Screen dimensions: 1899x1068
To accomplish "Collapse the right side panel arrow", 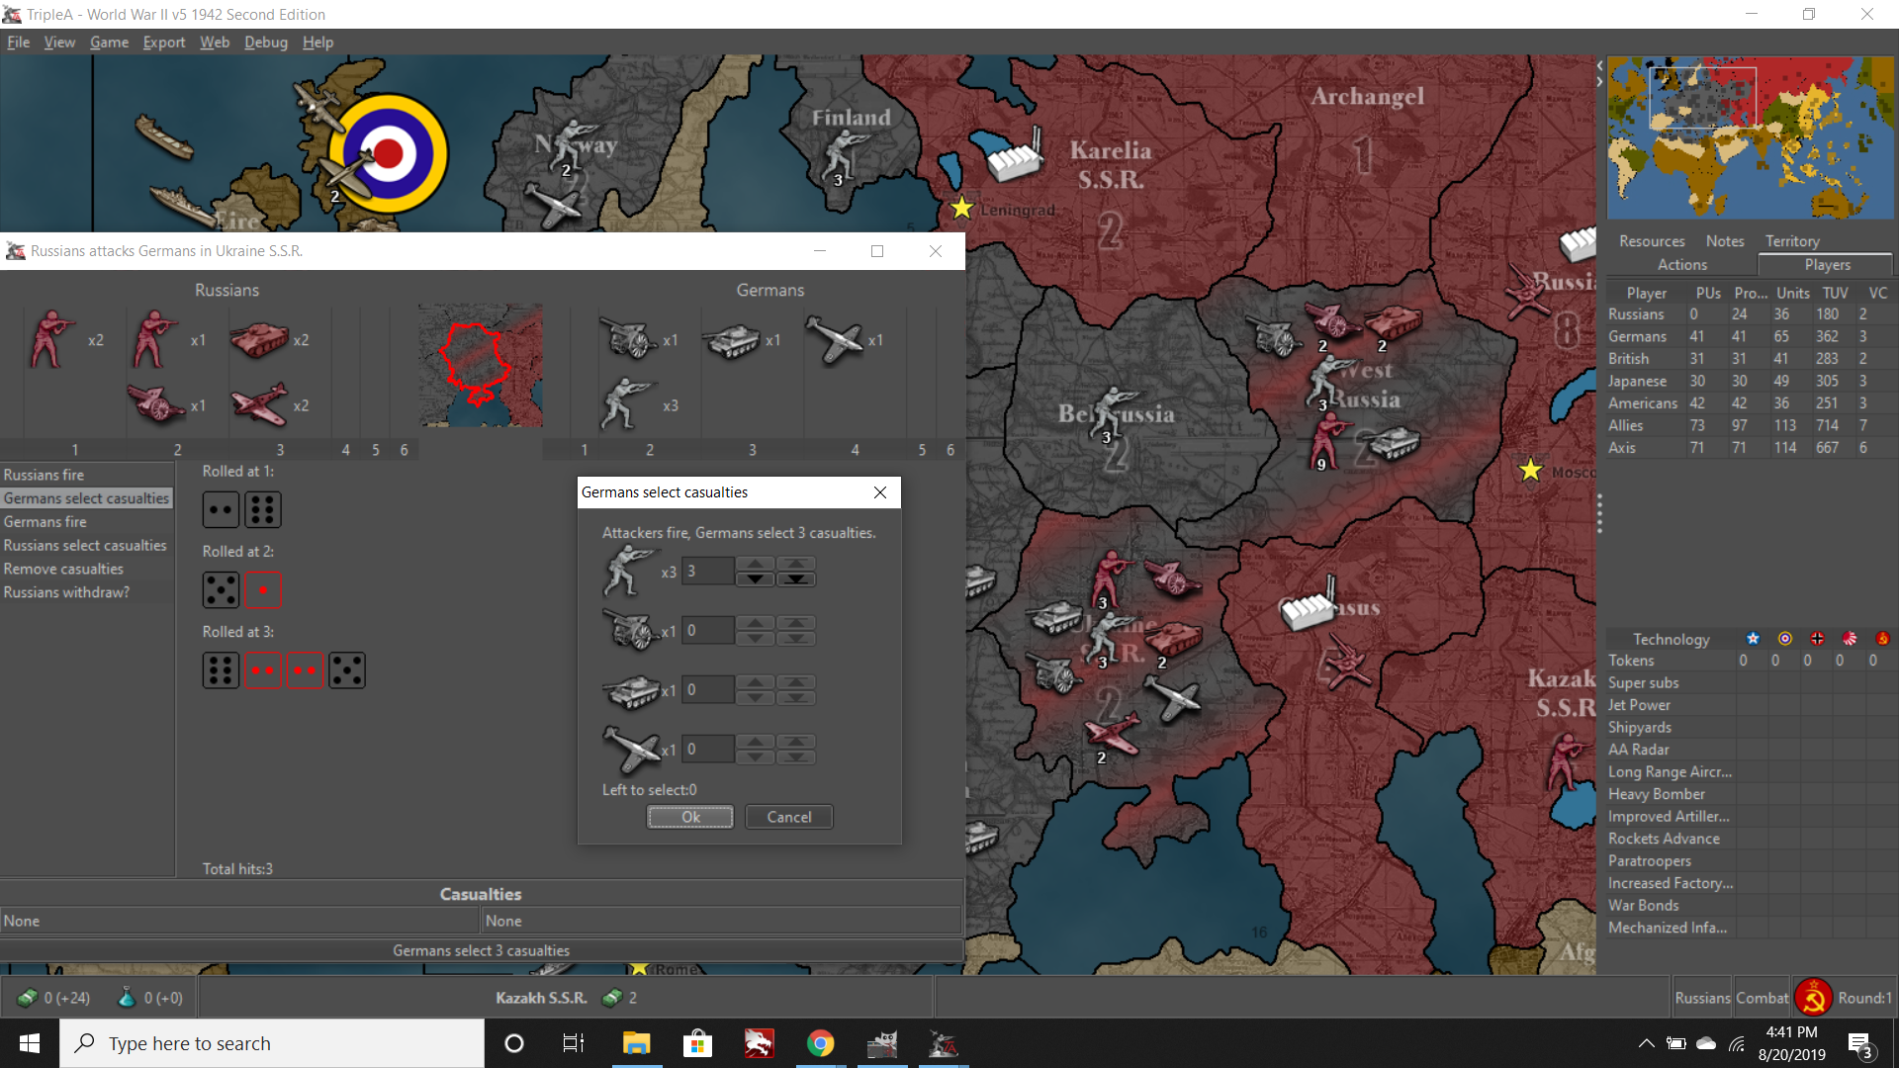I will click(x=1600, y=81).
